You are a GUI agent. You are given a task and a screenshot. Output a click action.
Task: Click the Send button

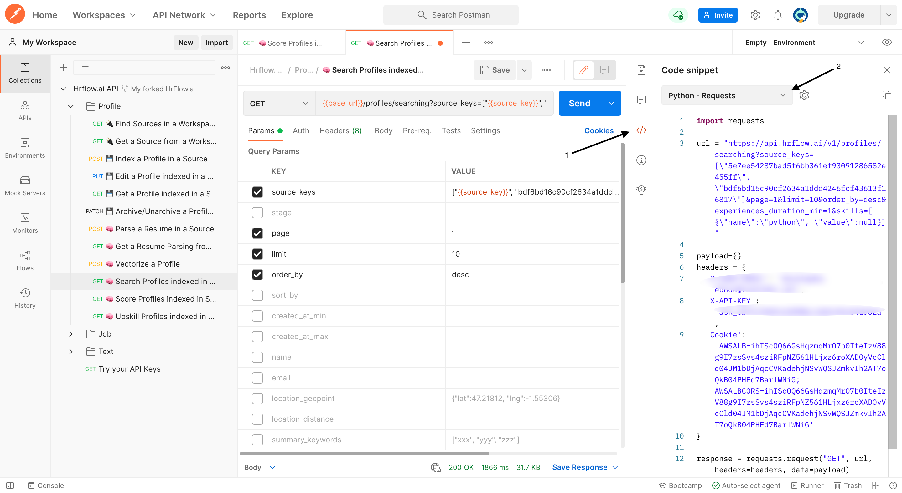coord(579,103)
